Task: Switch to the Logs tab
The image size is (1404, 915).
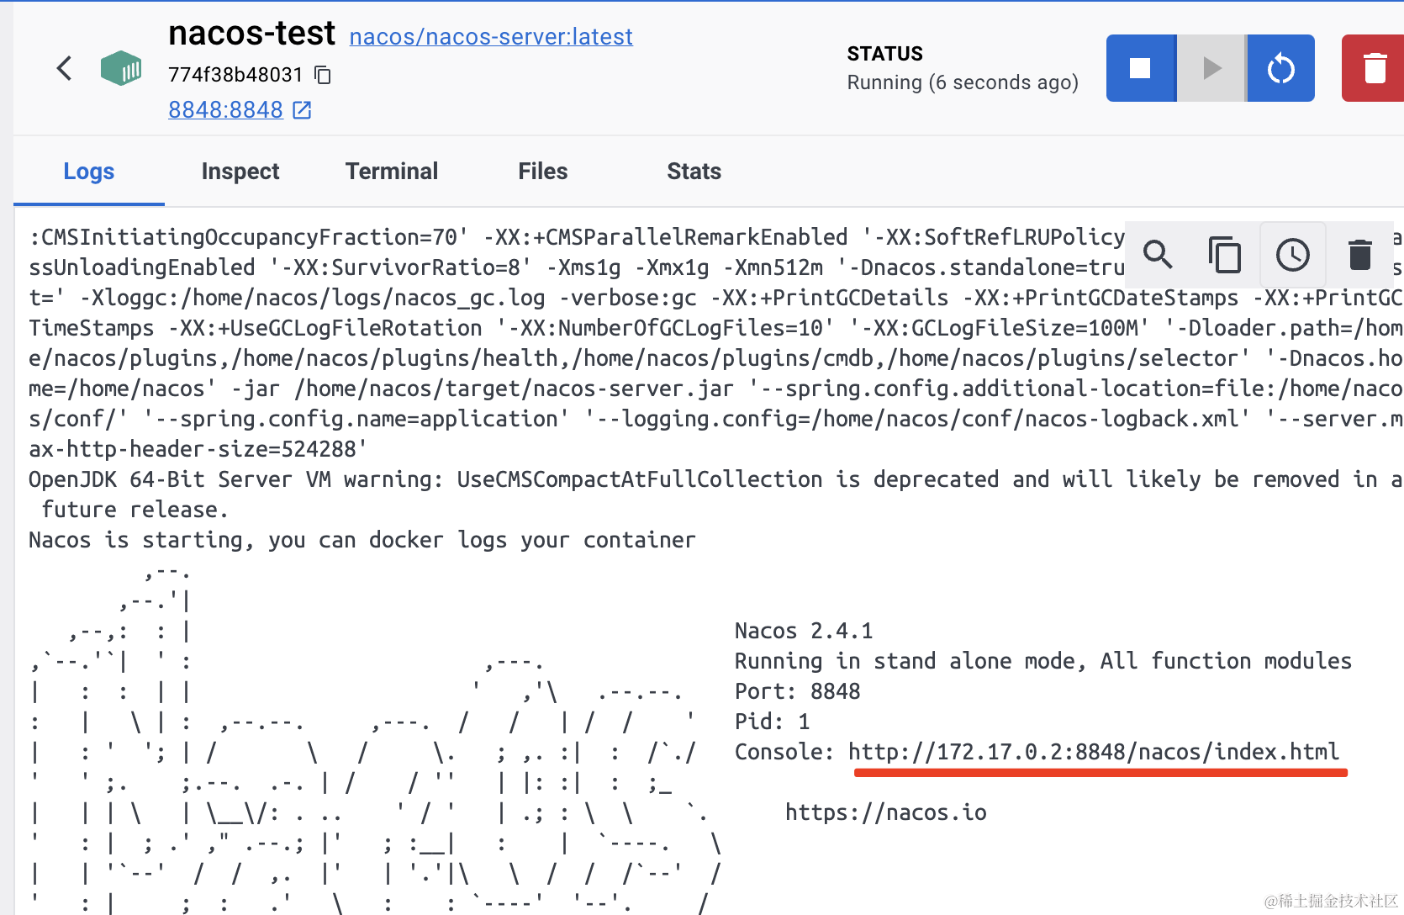Action: [89, 172]
